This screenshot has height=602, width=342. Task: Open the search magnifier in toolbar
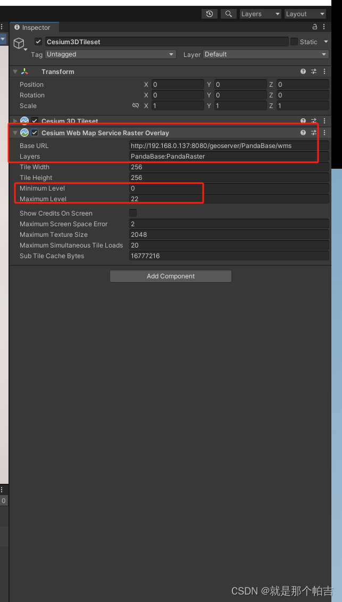(x=228, y=14)
